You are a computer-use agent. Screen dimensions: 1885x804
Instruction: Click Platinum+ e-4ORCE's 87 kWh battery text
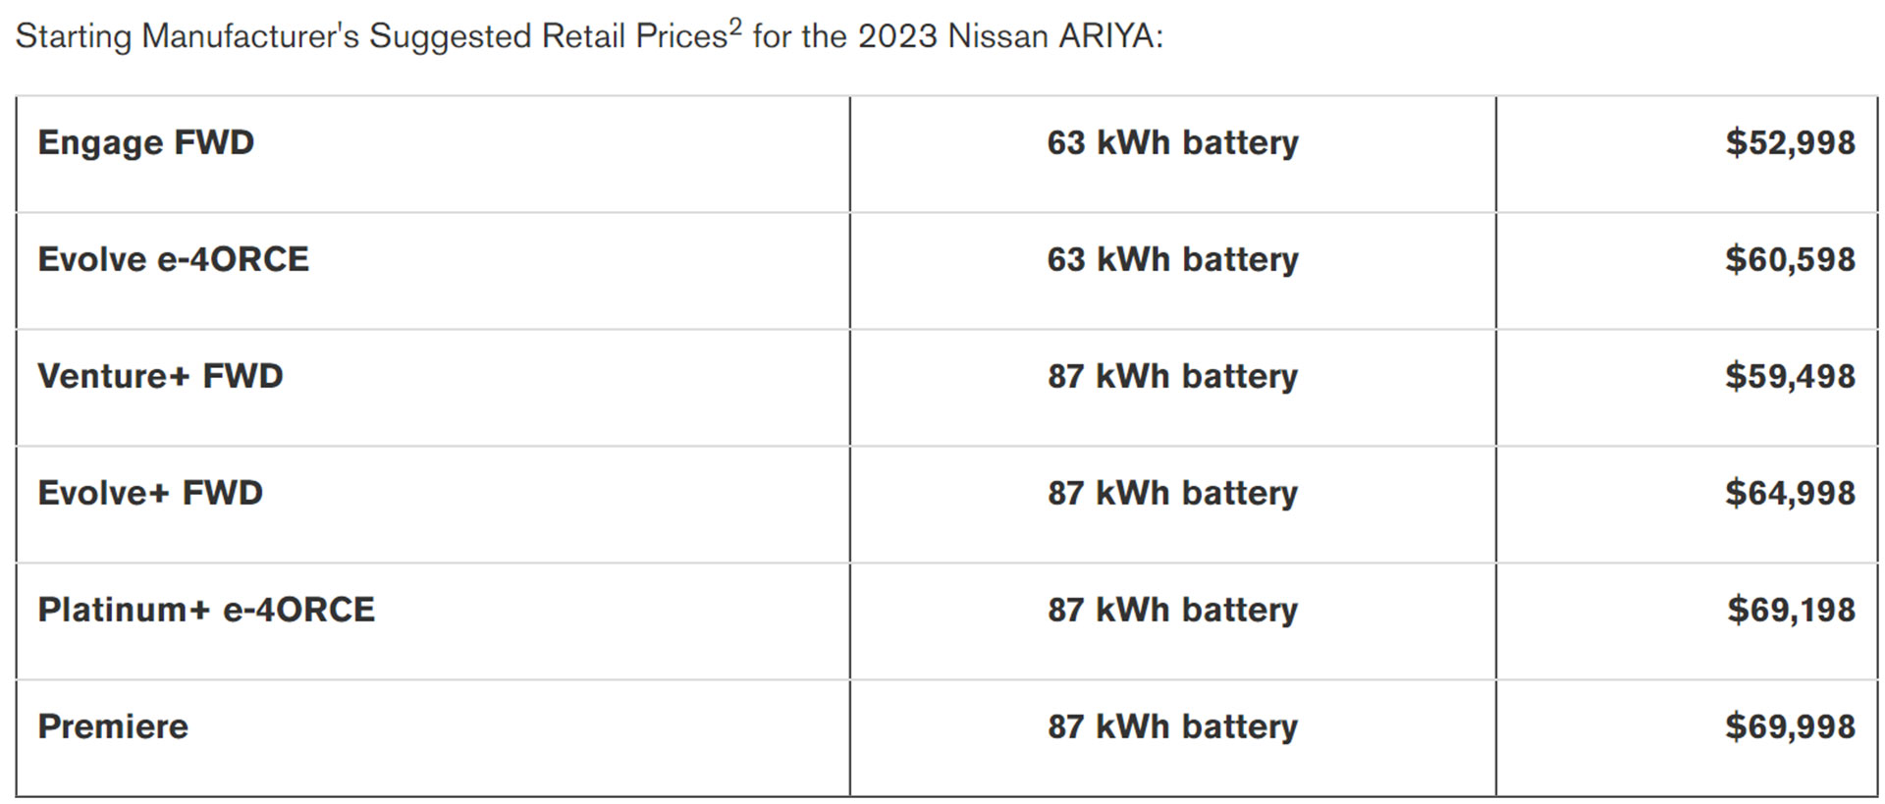point(1172,611)
